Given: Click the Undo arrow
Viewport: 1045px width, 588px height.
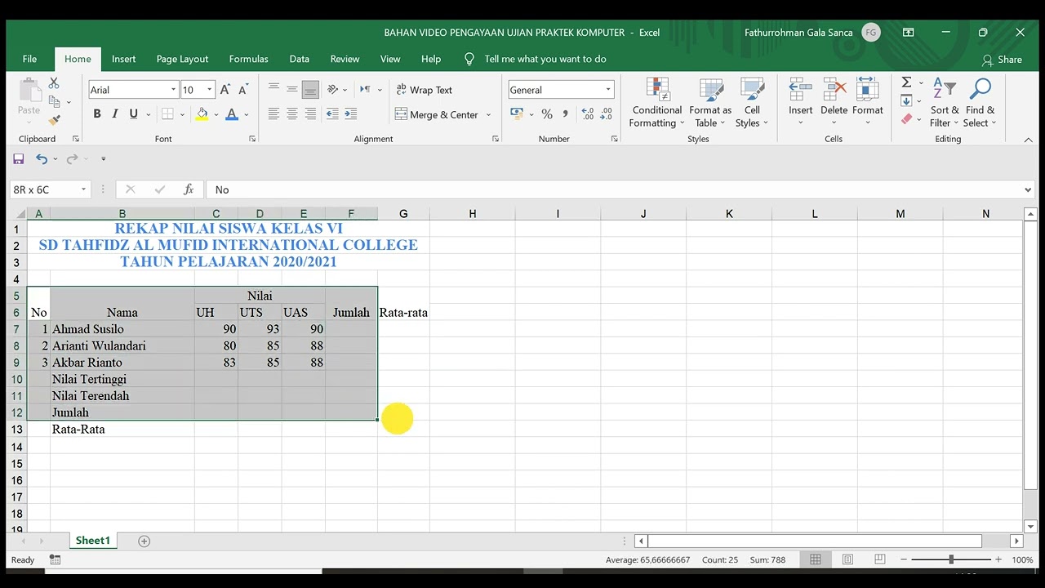Looking at the screenshot, I should [x=41, y=158].
